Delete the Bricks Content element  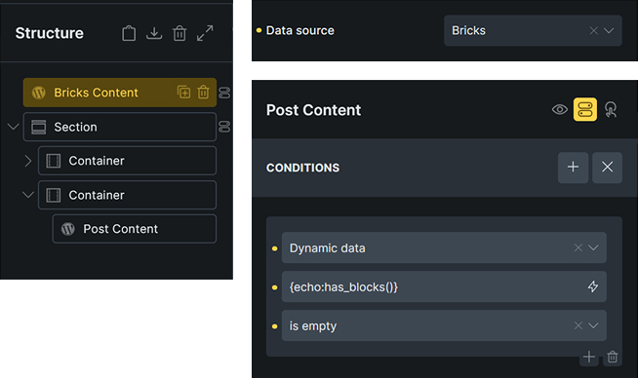203,93
